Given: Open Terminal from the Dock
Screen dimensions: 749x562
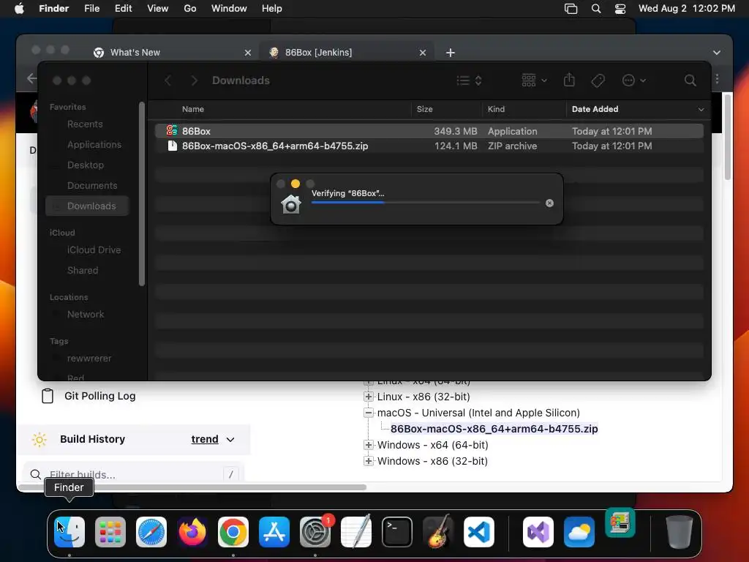Looking at the screenshot, I should pyautogui.click(x=397, y=532).
